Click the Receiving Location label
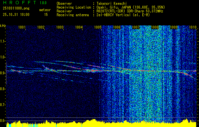 pyautogui.click(x=74, y=7)
